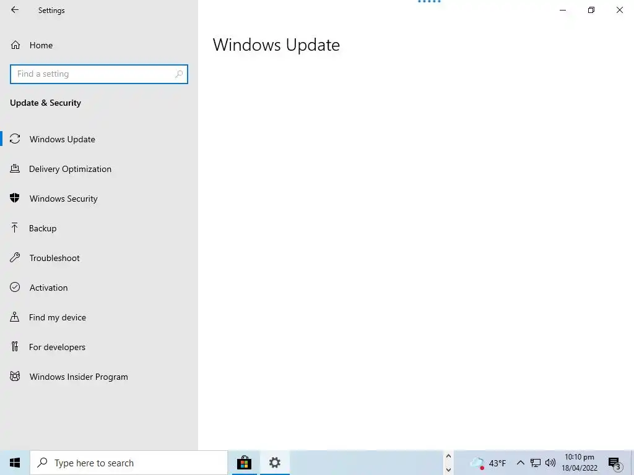
Task: Click the Update & Security heading
Action: [45, 103]
